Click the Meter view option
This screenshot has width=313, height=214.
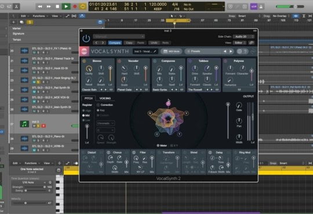coord(162,145)
